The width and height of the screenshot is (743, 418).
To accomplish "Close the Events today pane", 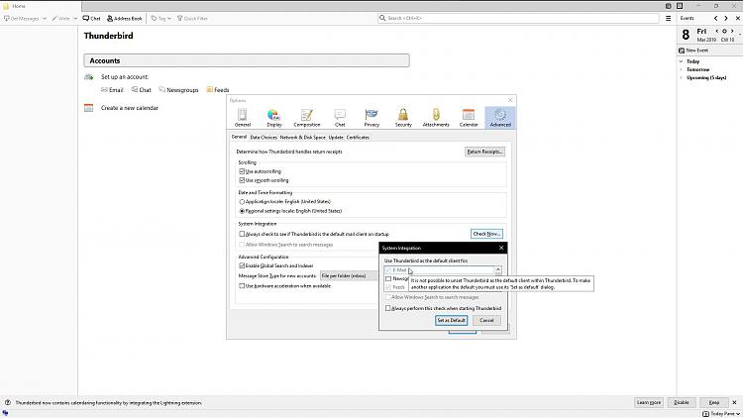I will 737,18.
